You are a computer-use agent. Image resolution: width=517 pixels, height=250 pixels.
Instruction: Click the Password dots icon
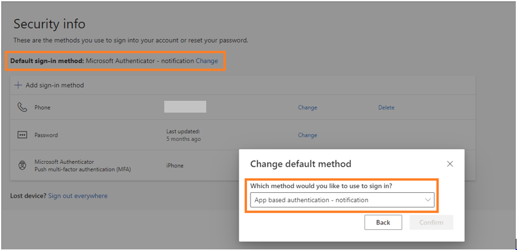pos(22,135)
